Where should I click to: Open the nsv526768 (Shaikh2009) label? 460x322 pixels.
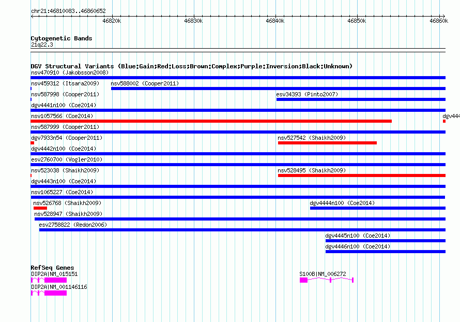click(67, 203)
